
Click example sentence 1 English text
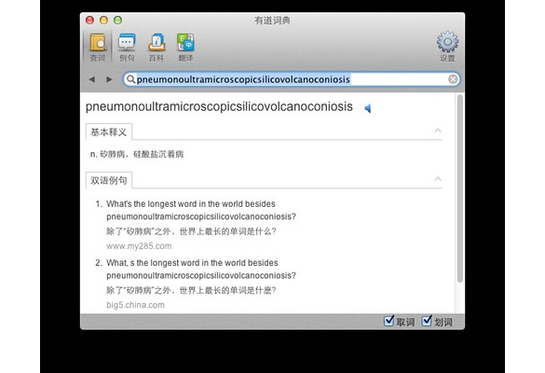click(201, 210)
